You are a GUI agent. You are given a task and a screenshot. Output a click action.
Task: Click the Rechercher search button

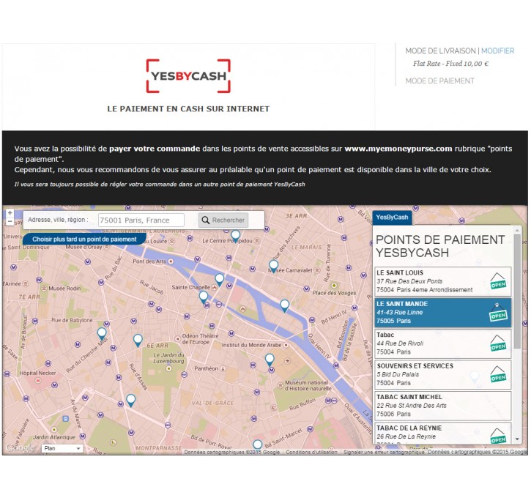(223, 220)
